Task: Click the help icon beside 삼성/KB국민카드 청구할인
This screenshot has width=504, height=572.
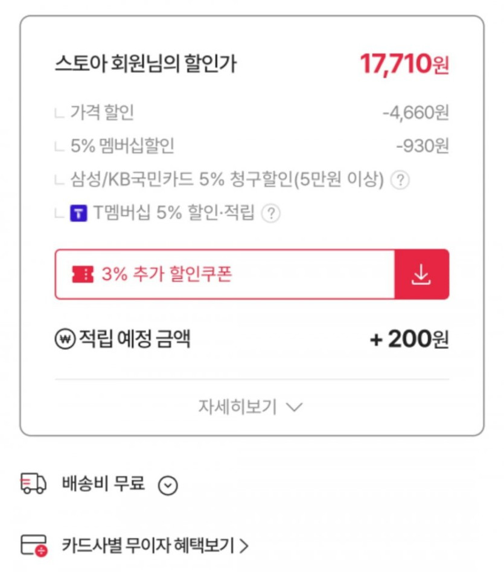Action: (x=400, y=180)
